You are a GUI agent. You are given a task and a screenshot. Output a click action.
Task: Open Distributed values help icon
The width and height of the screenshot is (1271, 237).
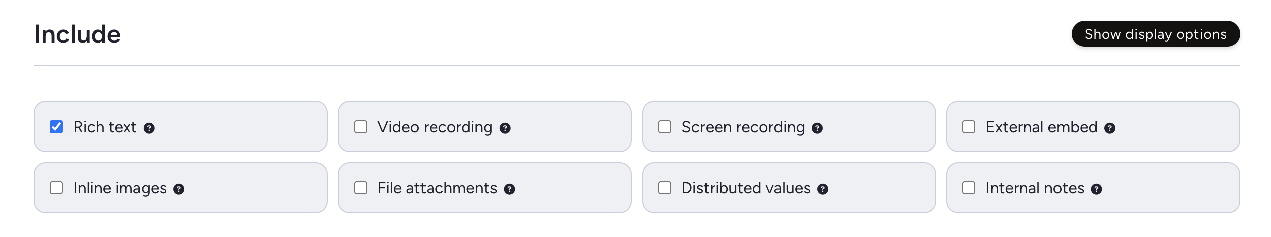823,189
